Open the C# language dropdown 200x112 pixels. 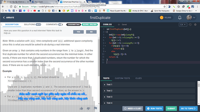point(183,25)
